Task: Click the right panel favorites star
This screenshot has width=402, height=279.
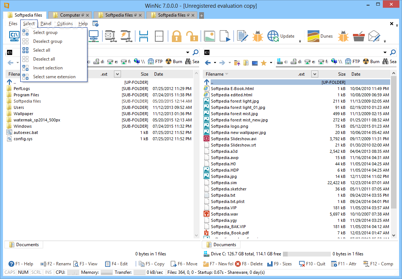Action: coord(264,62)
